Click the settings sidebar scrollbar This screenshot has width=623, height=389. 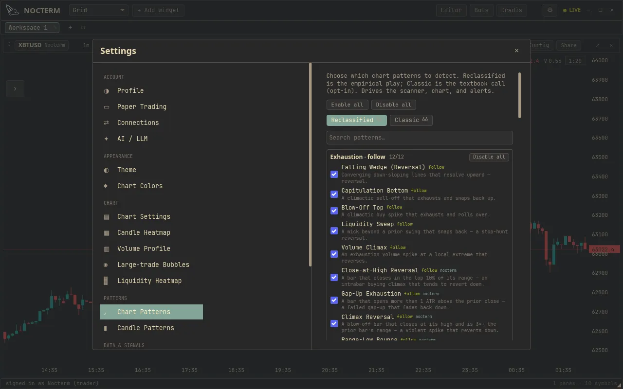(311, 165)
